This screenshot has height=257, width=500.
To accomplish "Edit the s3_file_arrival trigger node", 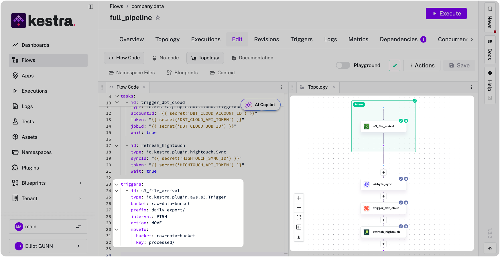I will (401, 121).
